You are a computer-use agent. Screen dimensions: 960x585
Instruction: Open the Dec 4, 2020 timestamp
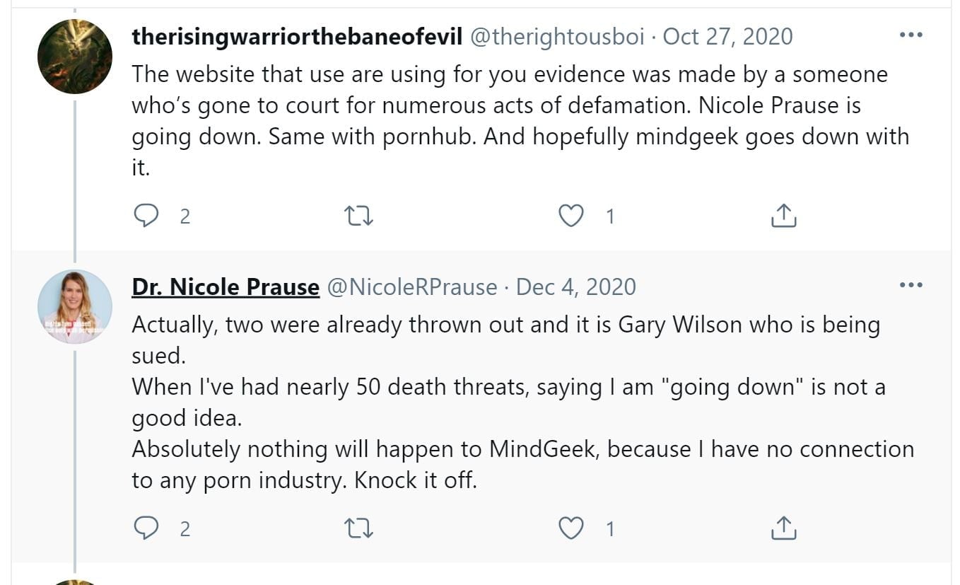point(576,286)
